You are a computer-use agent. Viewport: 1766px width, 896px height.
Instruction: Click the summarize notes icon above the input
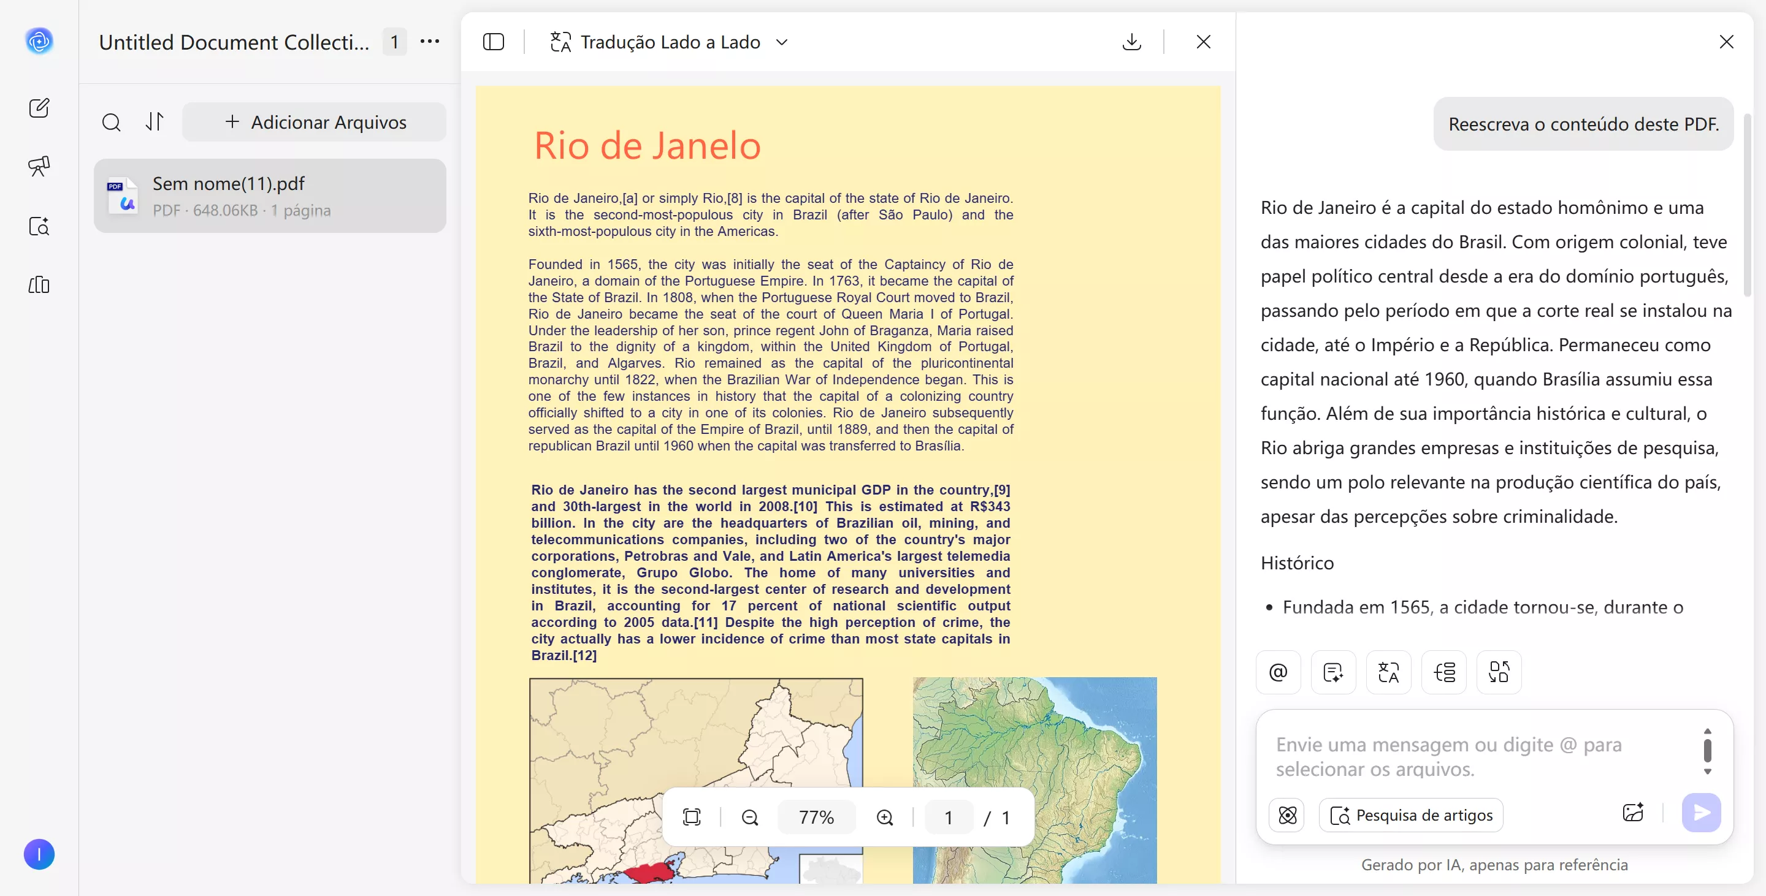pos(1332,672)
